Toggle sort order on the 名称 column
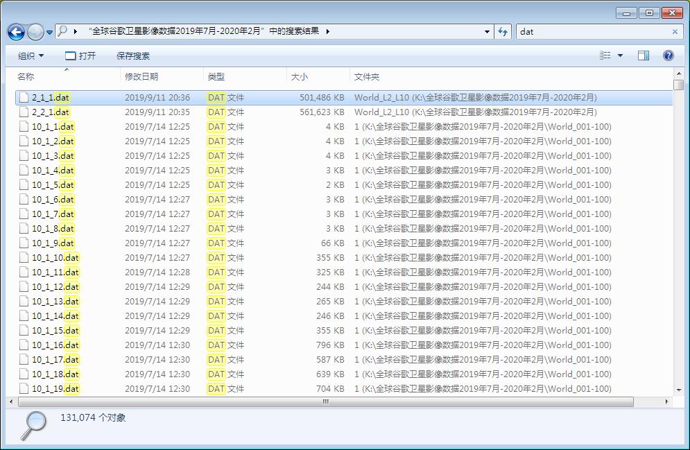 (x=28, y=77)
